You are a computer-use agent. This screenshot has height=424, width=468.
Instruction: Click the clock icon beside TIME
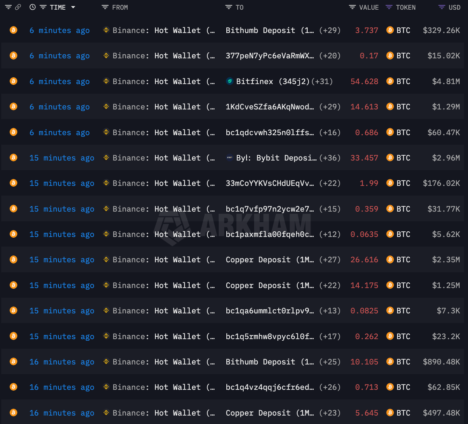33,7
